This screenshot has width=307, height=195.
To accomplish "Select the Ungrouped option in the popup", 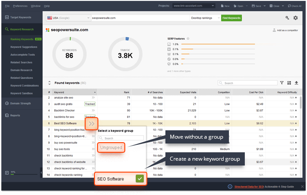I will (x=111, y=147).
